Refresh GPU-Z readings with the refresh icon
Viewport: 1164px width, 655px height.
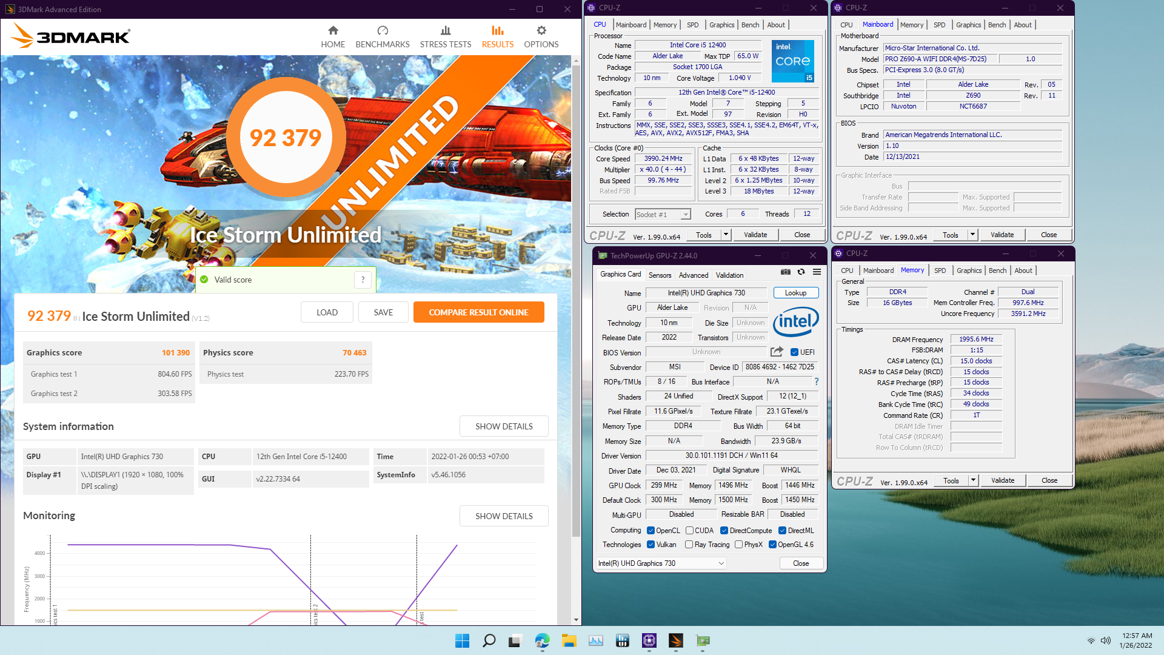801,272
